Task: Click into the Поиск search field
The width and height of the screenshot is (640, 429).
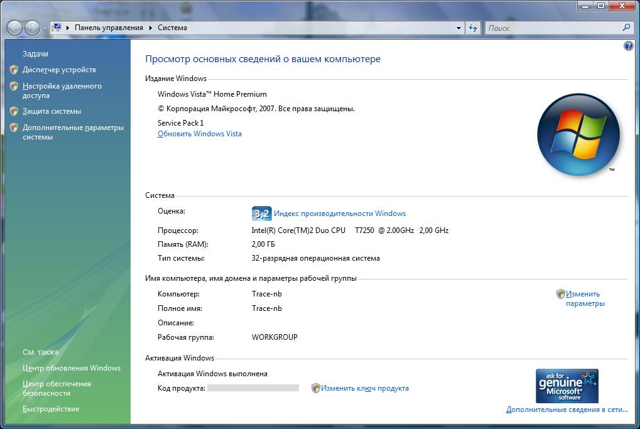Action: click(553, 28)
